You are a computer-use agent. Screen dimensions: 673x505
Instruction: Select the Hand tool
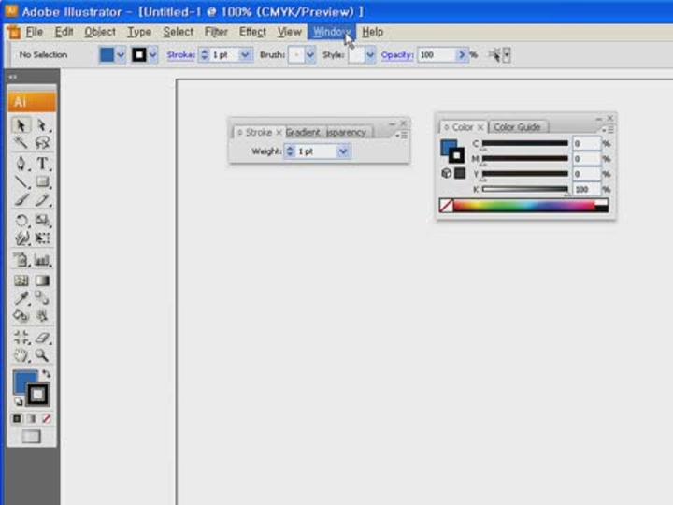tap(21, 355)
